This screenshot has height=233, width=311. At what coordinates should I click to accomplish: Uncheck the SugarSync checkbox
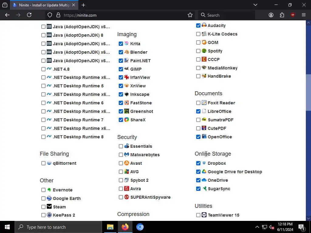point(198,189)
